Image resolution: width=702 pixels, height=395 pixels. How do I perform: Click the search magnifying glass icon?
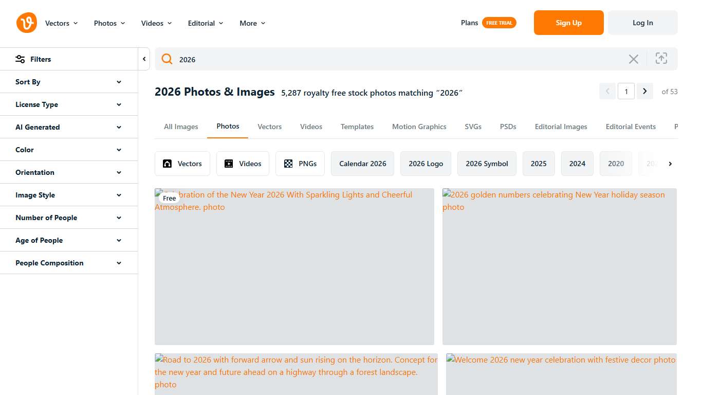[167, 59]
